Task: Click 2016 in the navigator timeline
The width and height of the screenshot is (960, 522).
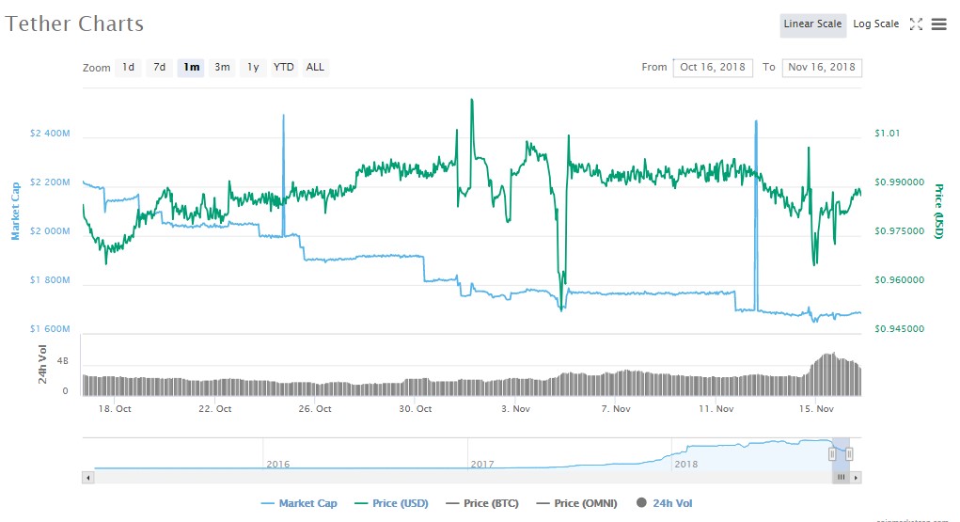Action: click(278, 465)
